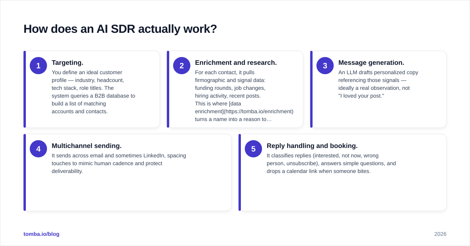Open the tomba.io/blog footer link
This screenshot has height=246, width=470.
coord(42,234)
